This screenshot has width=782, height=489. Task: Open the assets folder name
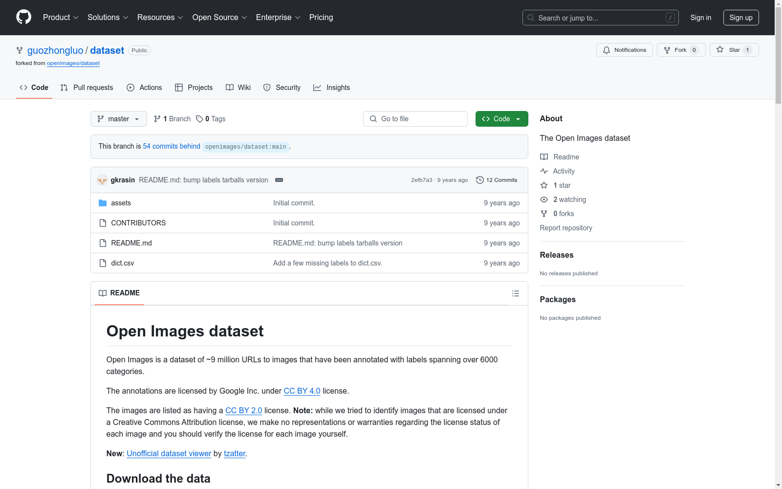(121, 203)
